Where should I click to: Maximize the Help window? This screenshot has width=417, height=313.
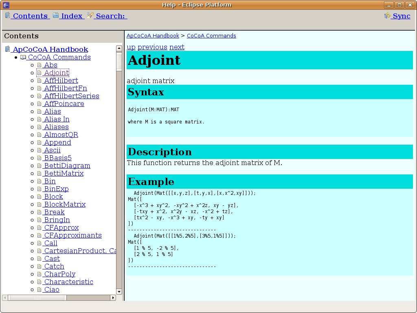tap(399, 5)
